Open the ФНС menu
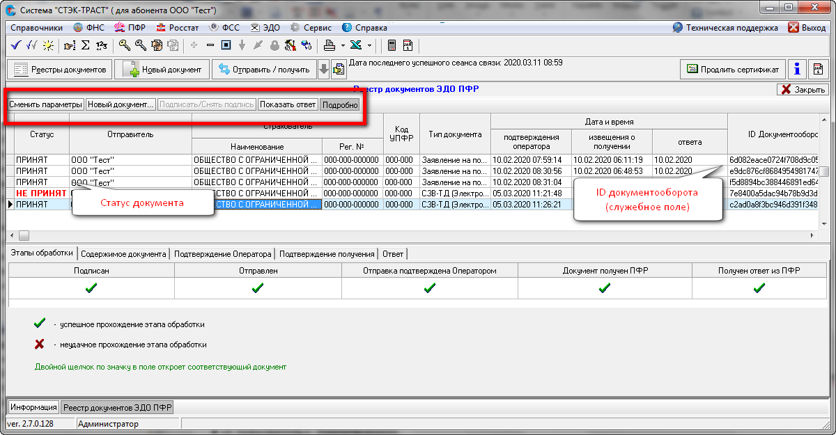The image size is (836, 435). pyautogui.click(x=89, y=28)
